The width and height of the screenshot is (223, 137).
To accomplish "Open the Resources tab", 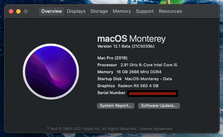I will [x=170, y=11].
